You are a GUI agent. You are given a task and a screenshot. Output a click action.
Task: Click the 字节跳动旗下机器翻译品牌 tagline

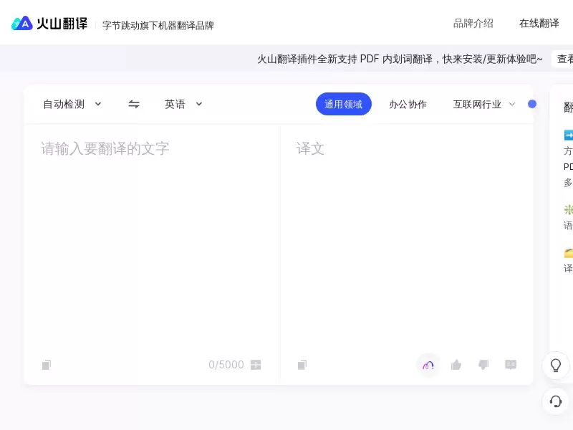[x=158, y=25]
